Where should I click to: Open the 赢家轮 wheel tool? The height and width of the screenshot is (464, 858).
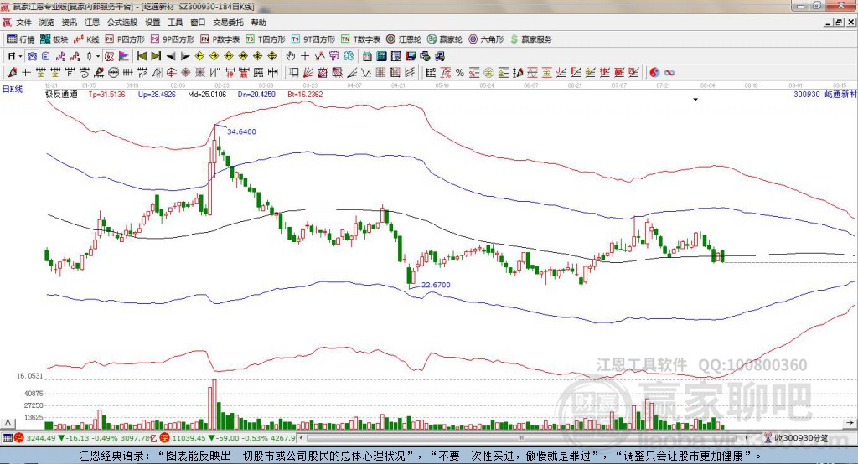(x=445, y=39)
